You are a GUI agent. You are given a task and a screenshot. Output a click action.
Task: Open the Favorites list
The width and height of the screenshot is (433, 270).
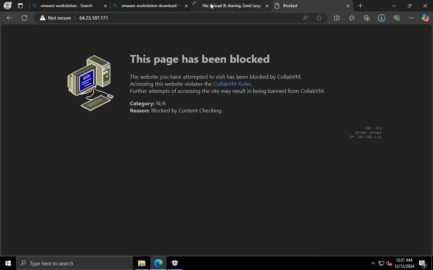click(x=352, y=18)
